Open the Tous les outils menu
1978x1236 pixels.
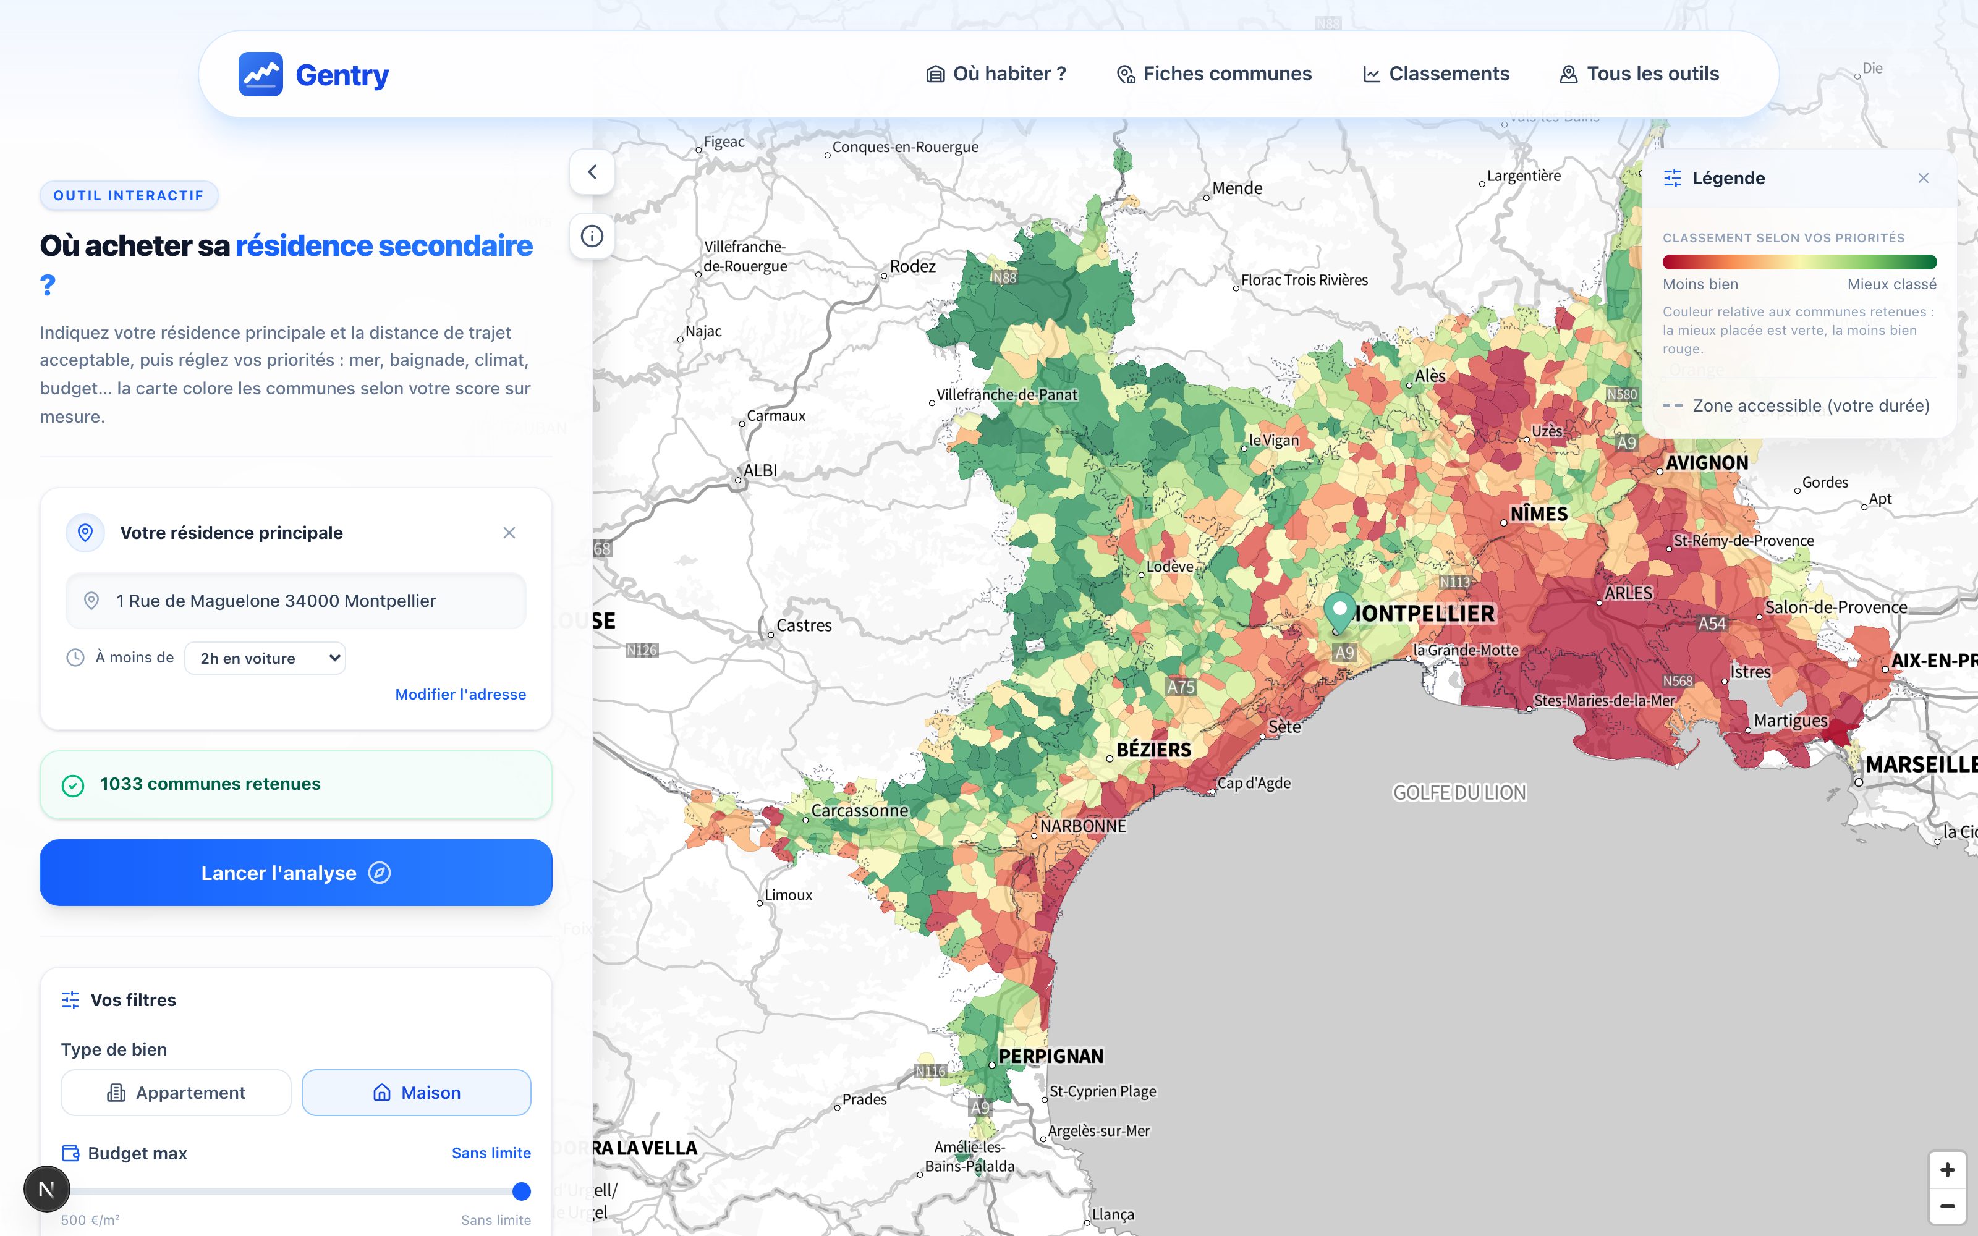pos(1639,74)
